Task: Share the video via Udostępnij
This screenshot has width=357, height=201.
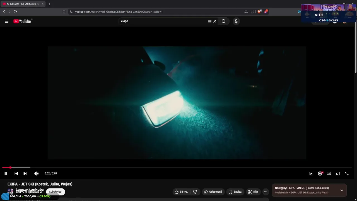Action: click(213, 192)
